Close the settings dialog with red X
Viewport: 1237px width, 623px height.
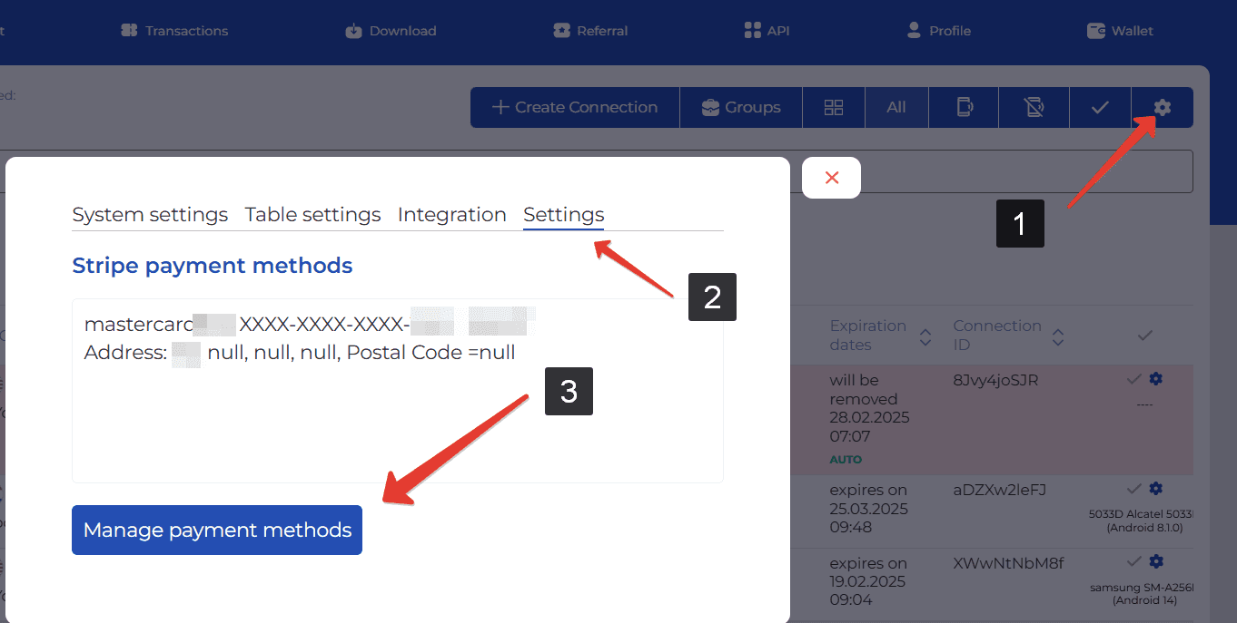tap(831, 178)
